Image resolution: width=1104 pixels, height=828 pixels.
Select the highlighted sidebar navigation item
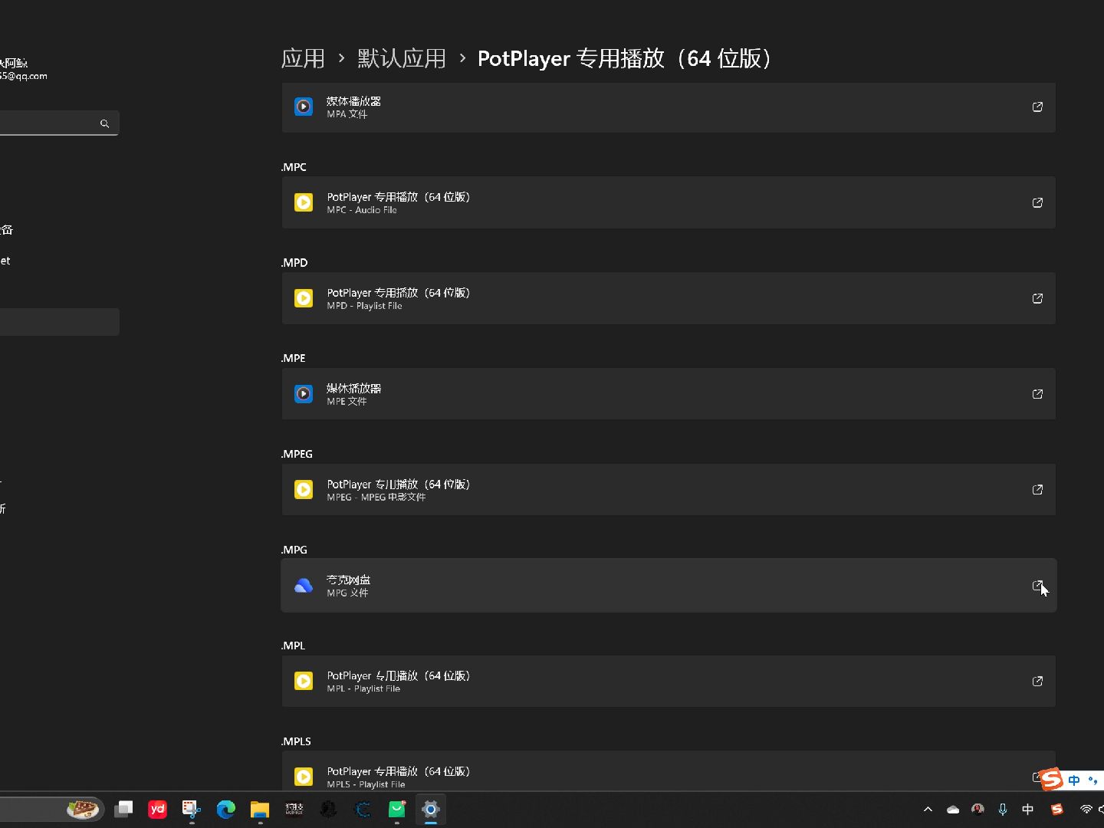pos(59,322)
